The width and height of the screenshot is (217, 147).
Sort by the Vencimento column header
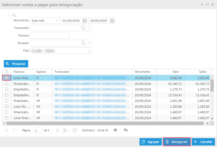[x=142, y=72]
